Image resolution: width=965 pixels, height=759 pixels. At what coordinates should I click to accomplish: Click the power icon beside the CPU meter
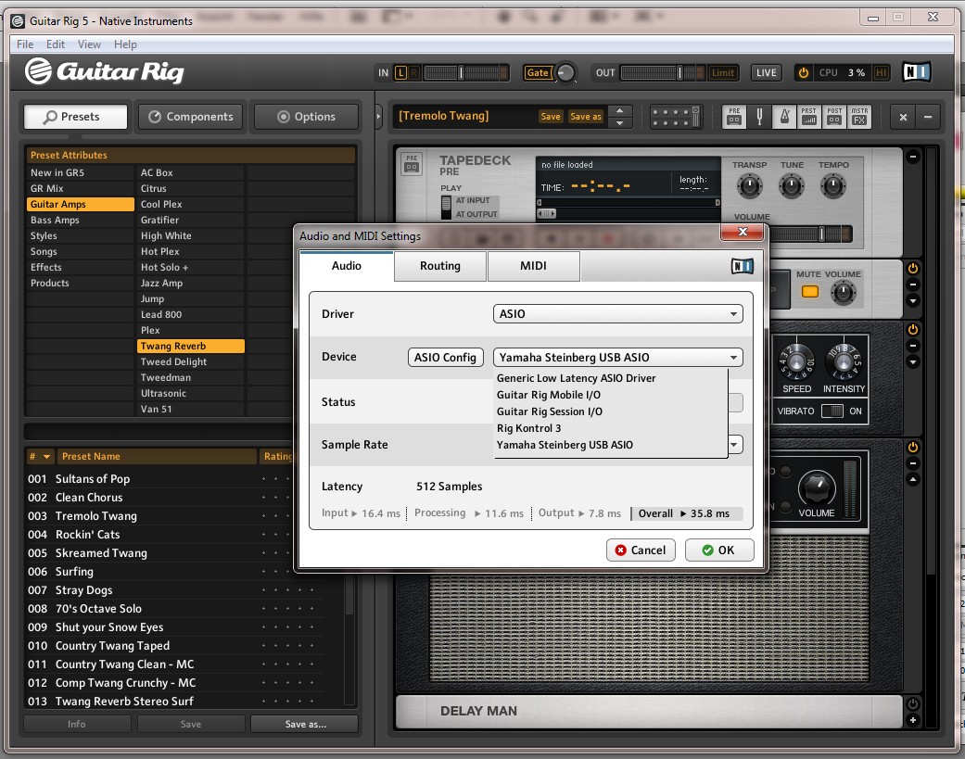coord(803,72)
